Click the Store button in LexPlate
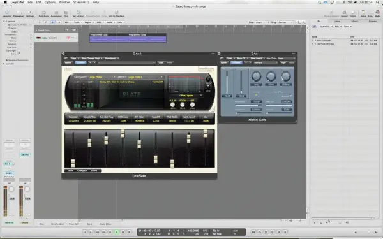 pyautogui.click(x=94, y=171)
